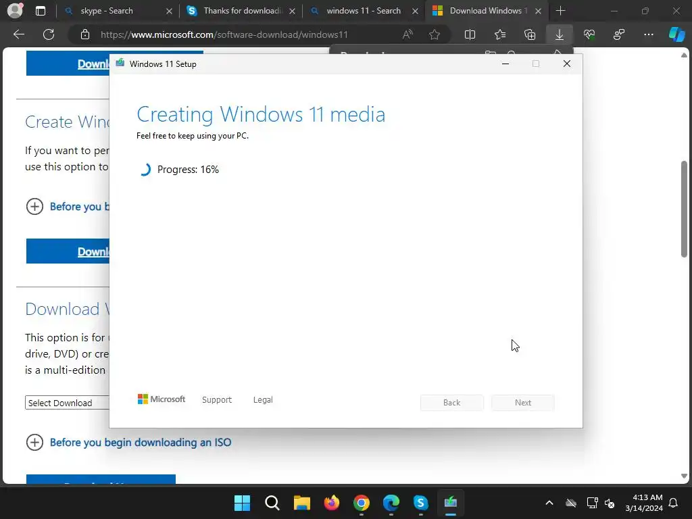This screenshot has width=692, height=519.
Task: Switch to Microsoft Edge on the taskbar
Action: (391, 503)
